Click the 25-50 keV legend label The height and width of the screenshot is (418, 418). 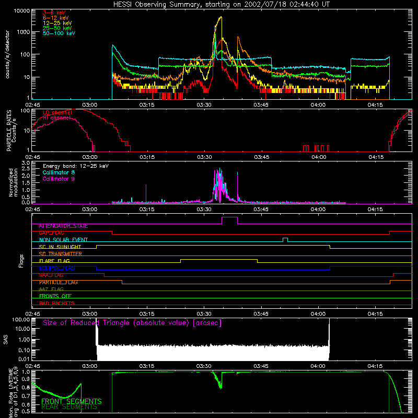pos(57,28)
